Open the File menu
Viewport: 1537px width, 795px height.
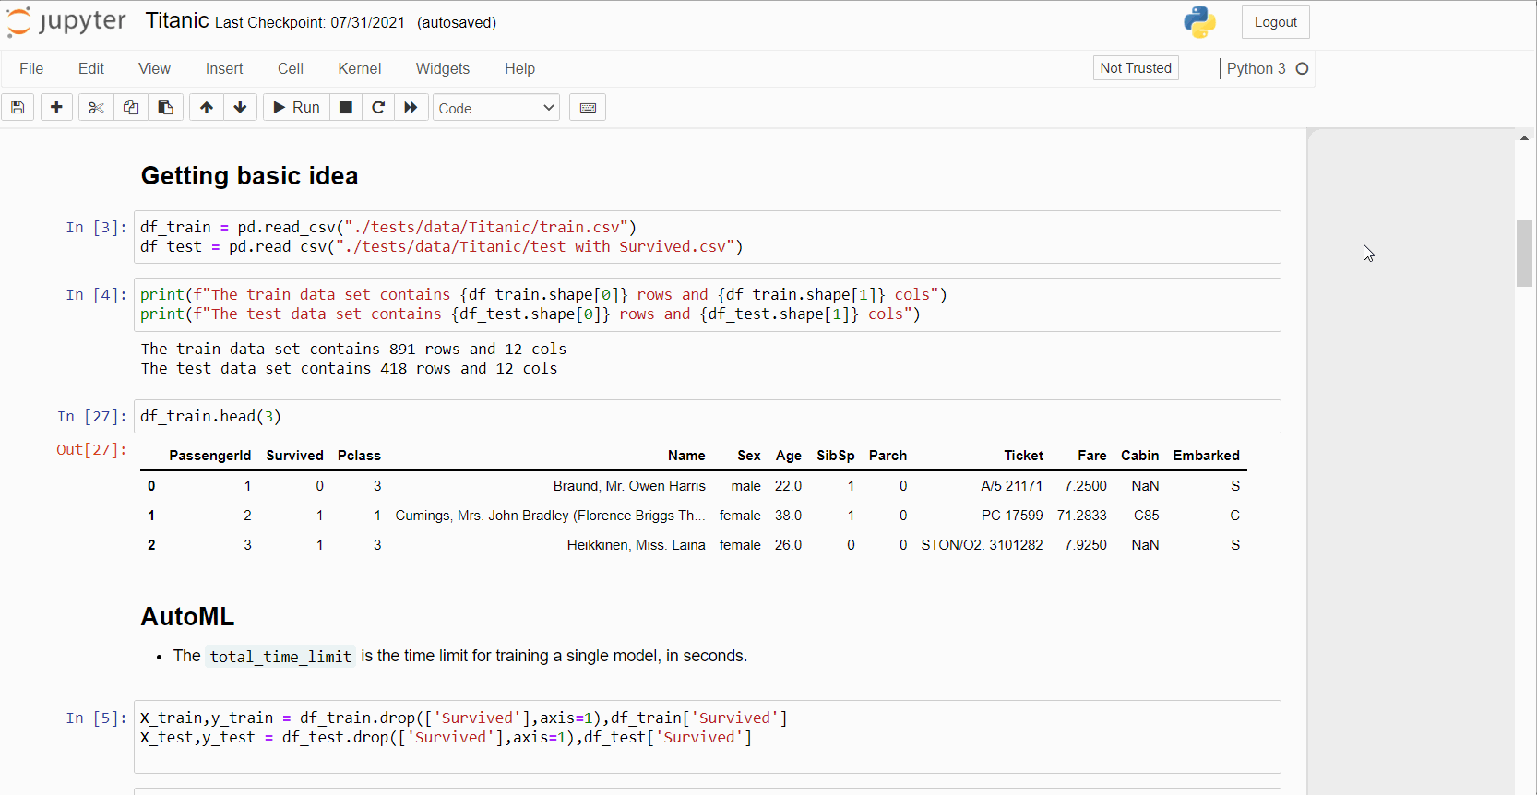(31, 69)
